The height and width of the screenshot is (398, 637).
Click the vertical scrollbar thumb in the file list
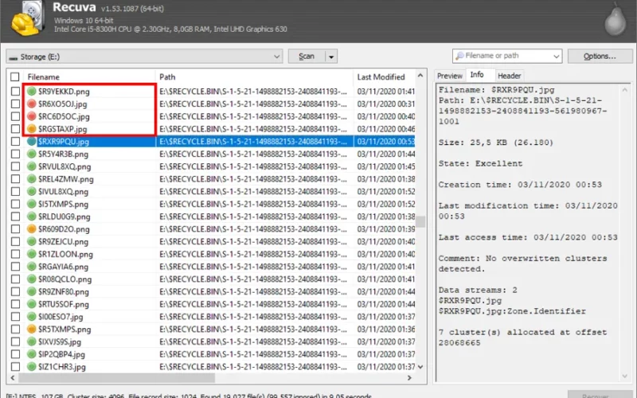pos(420,222)
